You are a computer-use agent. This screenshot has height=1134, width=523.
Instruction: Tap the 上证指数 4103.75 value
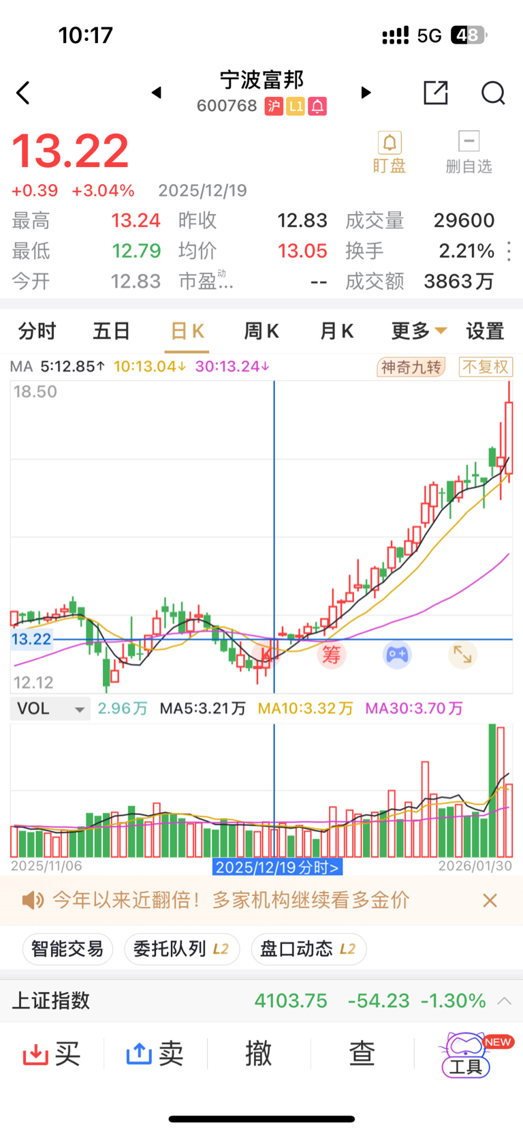[x=291, y=1001]
